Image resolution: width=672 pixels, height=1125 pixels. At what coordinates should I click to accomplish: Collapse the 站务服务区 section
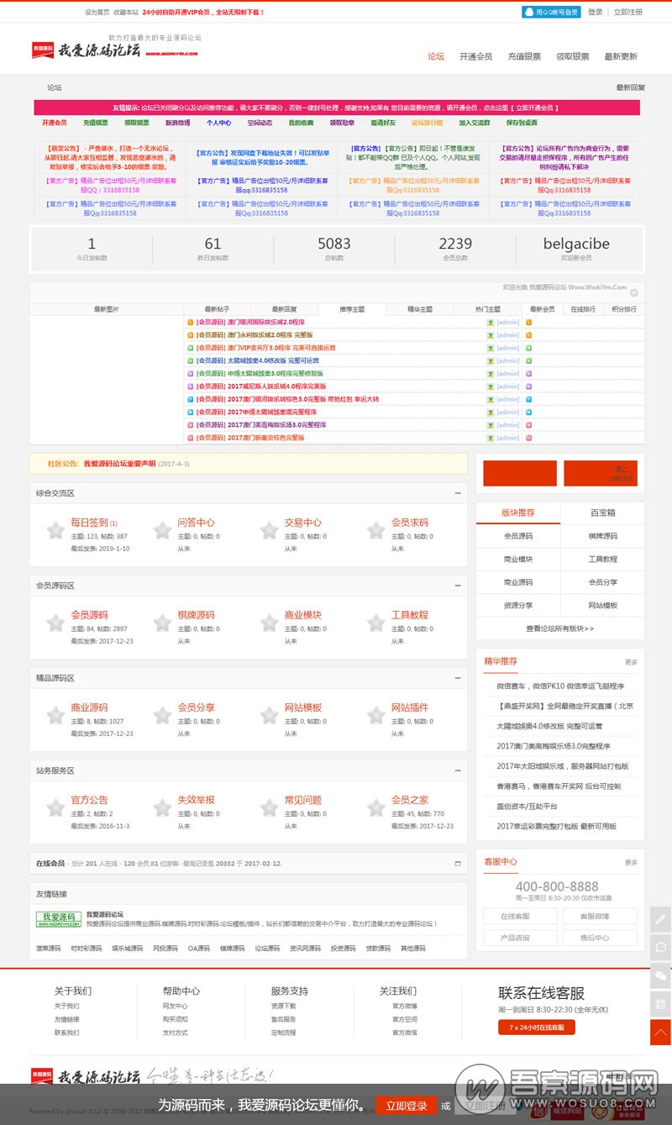458,770
